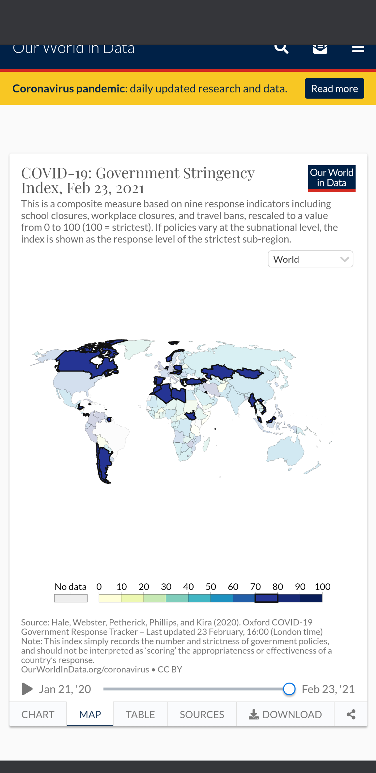Select the MAP tab
The image size is (376, 773).
[x=90, y=715]
